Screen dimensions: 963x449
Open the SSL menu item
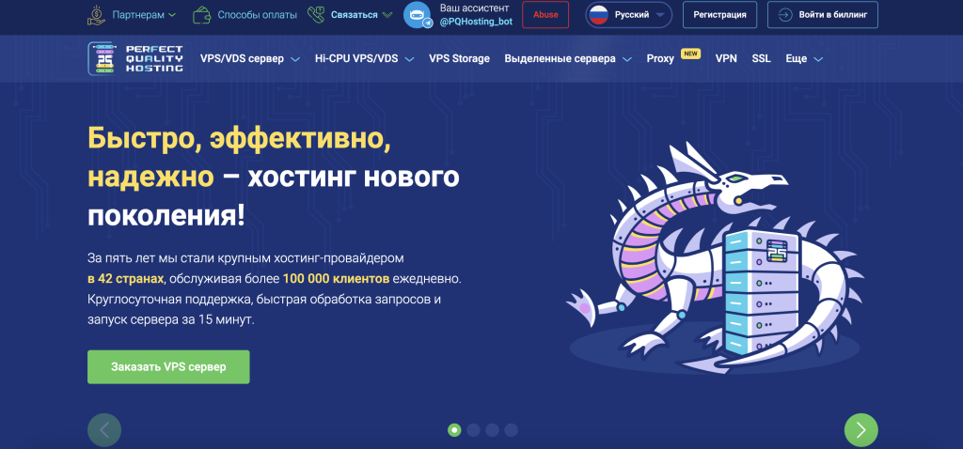[761, 58]
